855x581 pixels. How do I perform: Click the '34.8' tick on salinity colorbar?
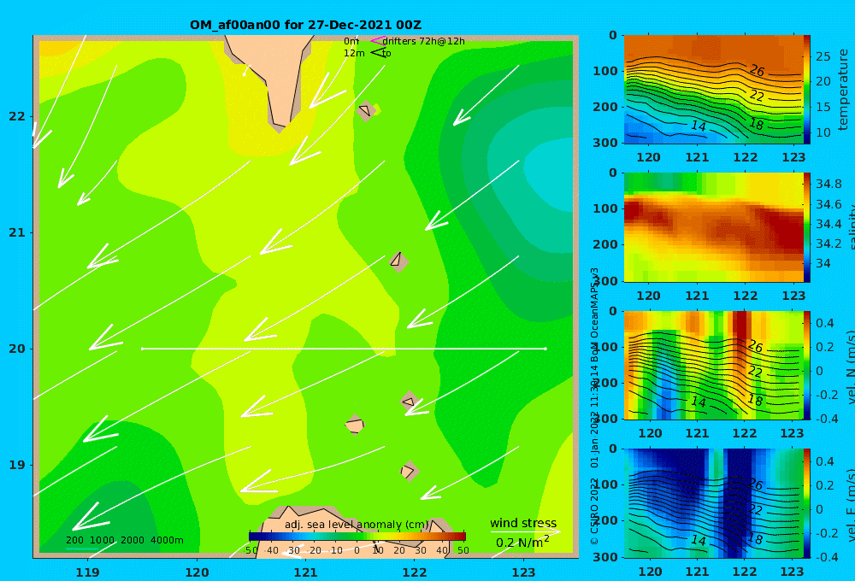coord(828,184)
